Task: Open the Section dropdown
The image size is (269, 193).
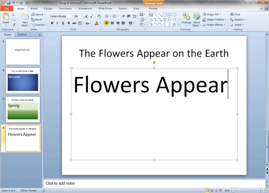Action: pos(39,25)
